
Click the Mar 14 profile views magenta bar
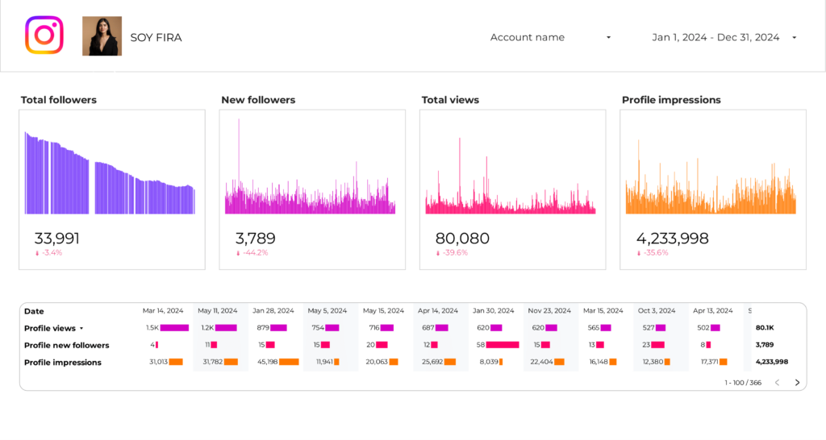(174, 328)
